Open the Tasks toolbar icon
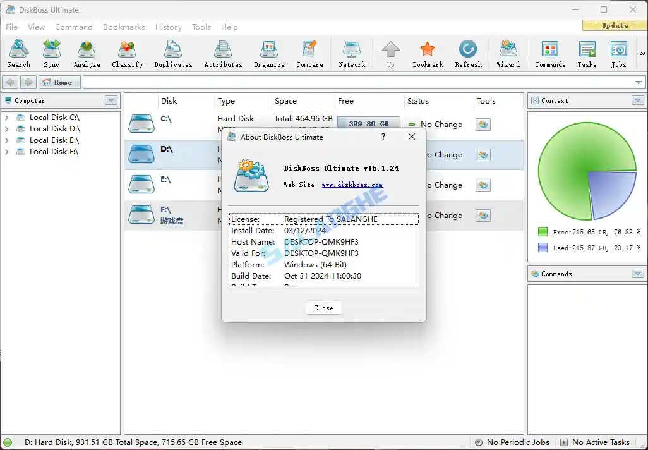The width and height of the screenshot is (648, 450). coord(587,53)
